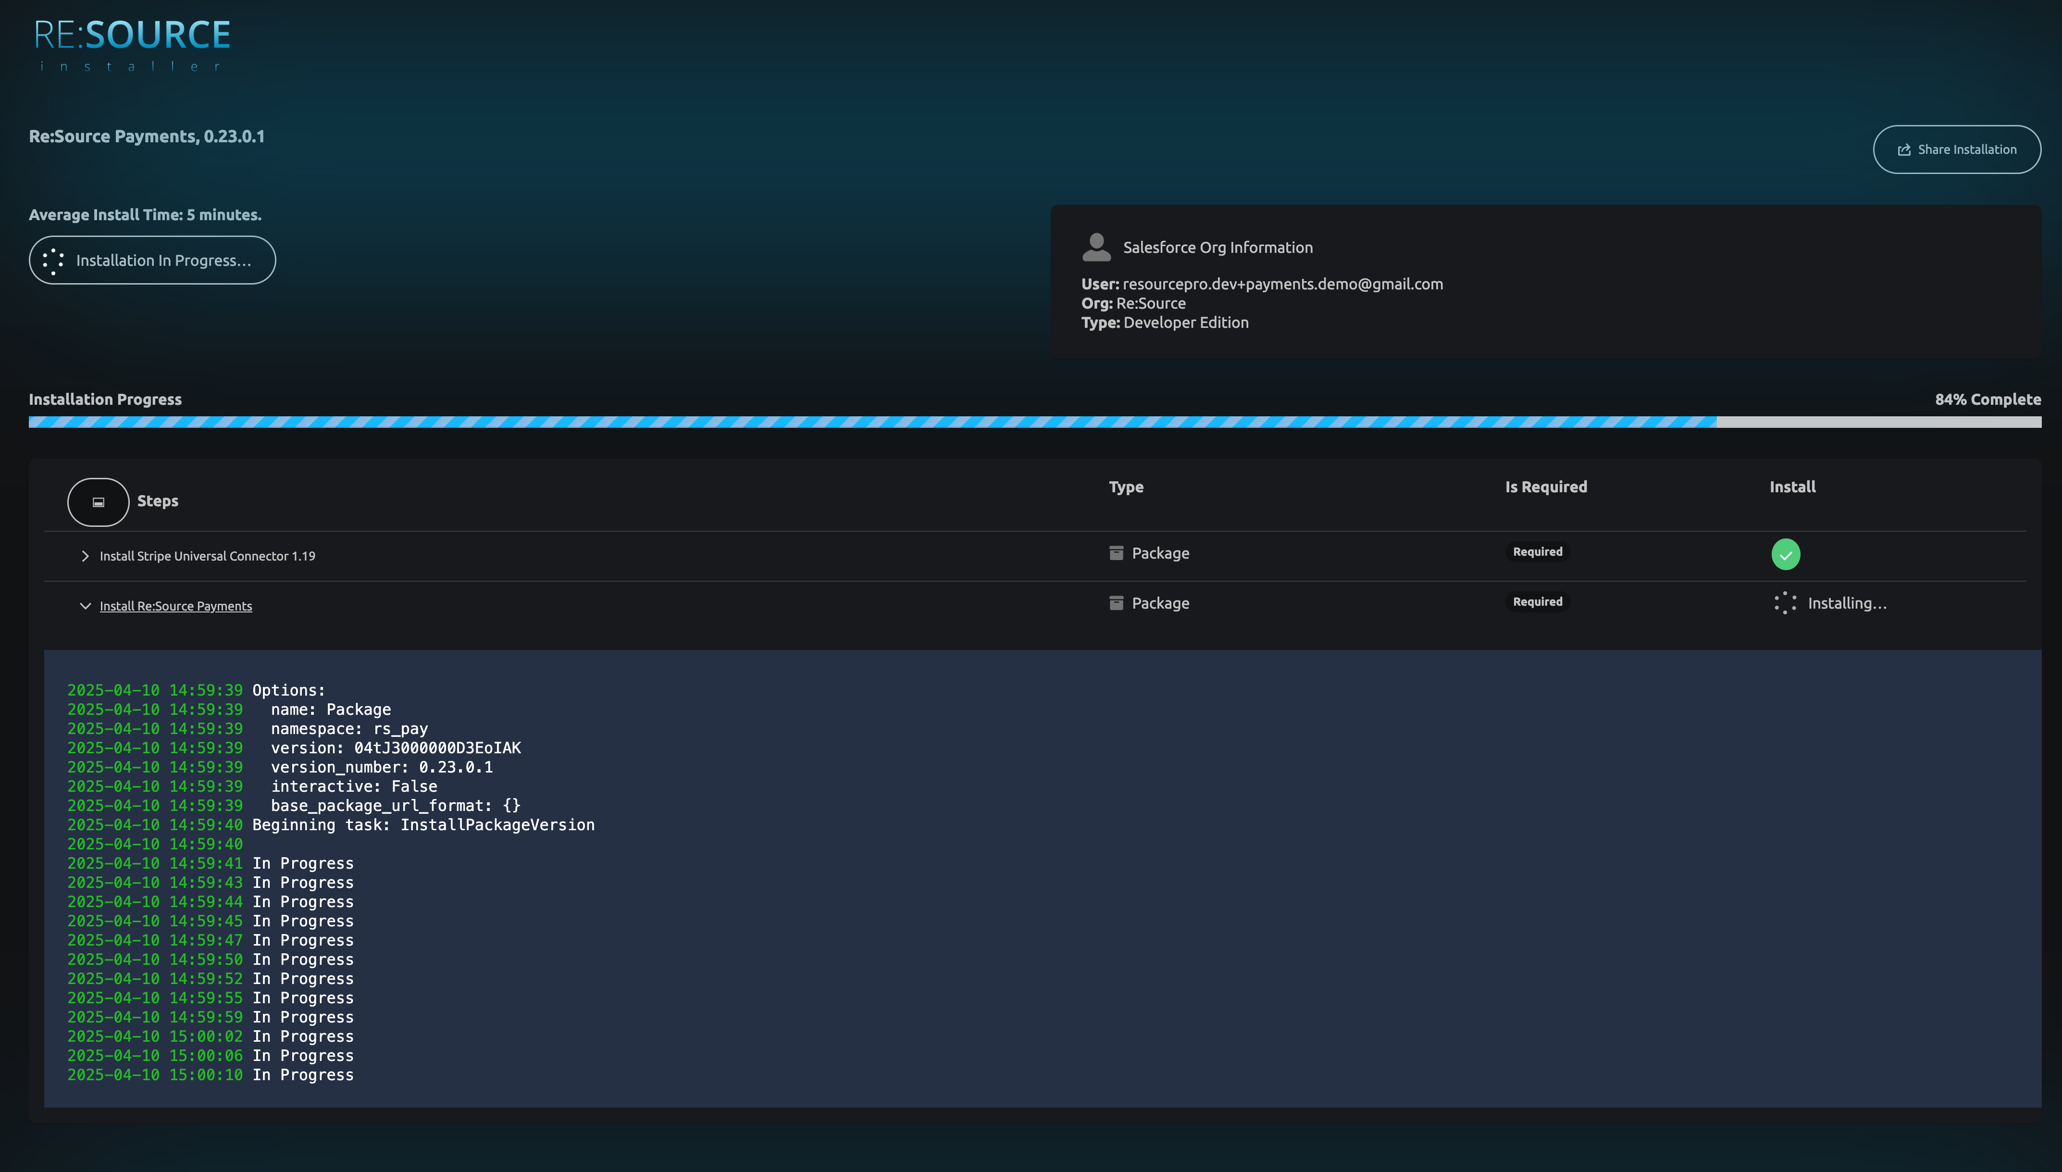
Task: Click the Re:Source Payments, 0.23.0.1 title
Action: click(147, 136)
